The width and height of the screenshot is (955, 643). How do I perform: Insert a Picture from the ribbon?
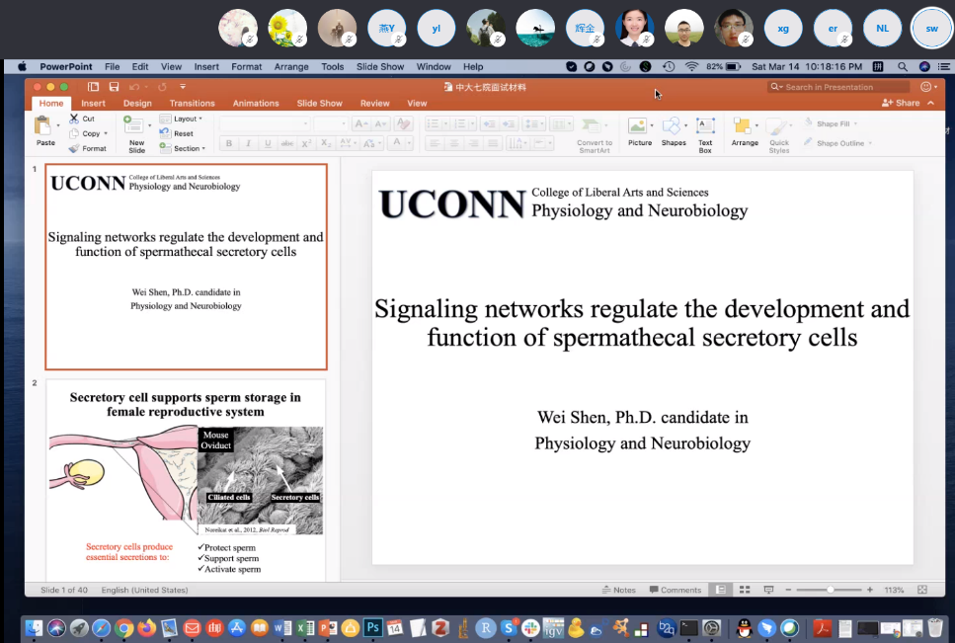coord(637,126)
